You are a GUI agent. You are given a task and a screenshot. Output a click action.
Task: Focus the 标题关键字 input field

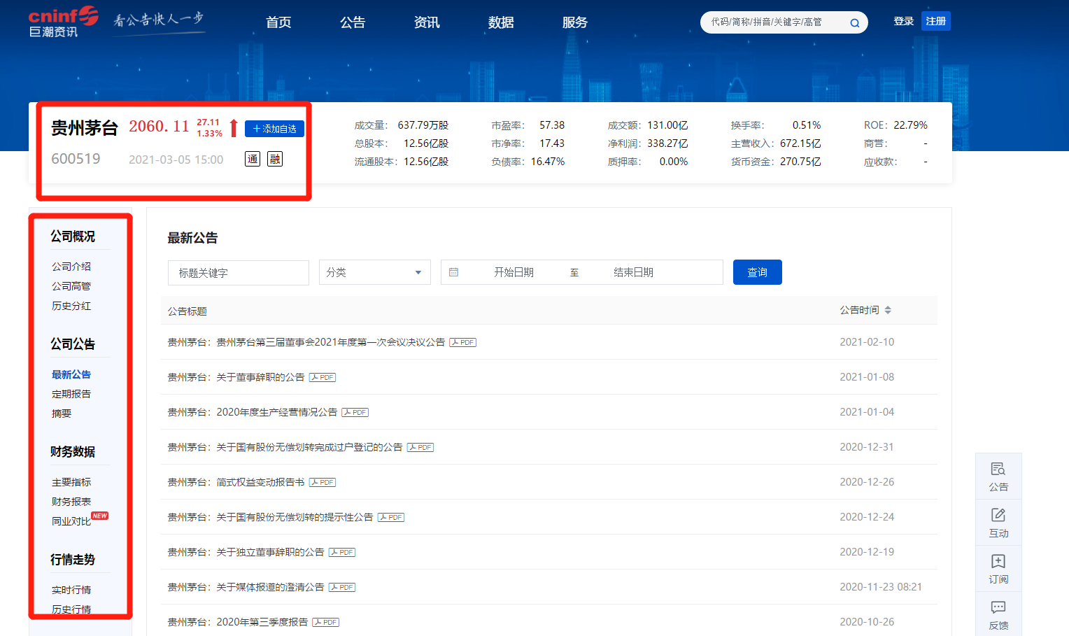(239, 273)
